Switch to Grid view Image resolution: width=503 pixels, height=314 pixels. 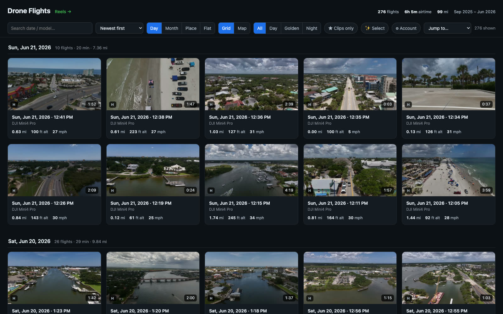click(x=226, y=28)
